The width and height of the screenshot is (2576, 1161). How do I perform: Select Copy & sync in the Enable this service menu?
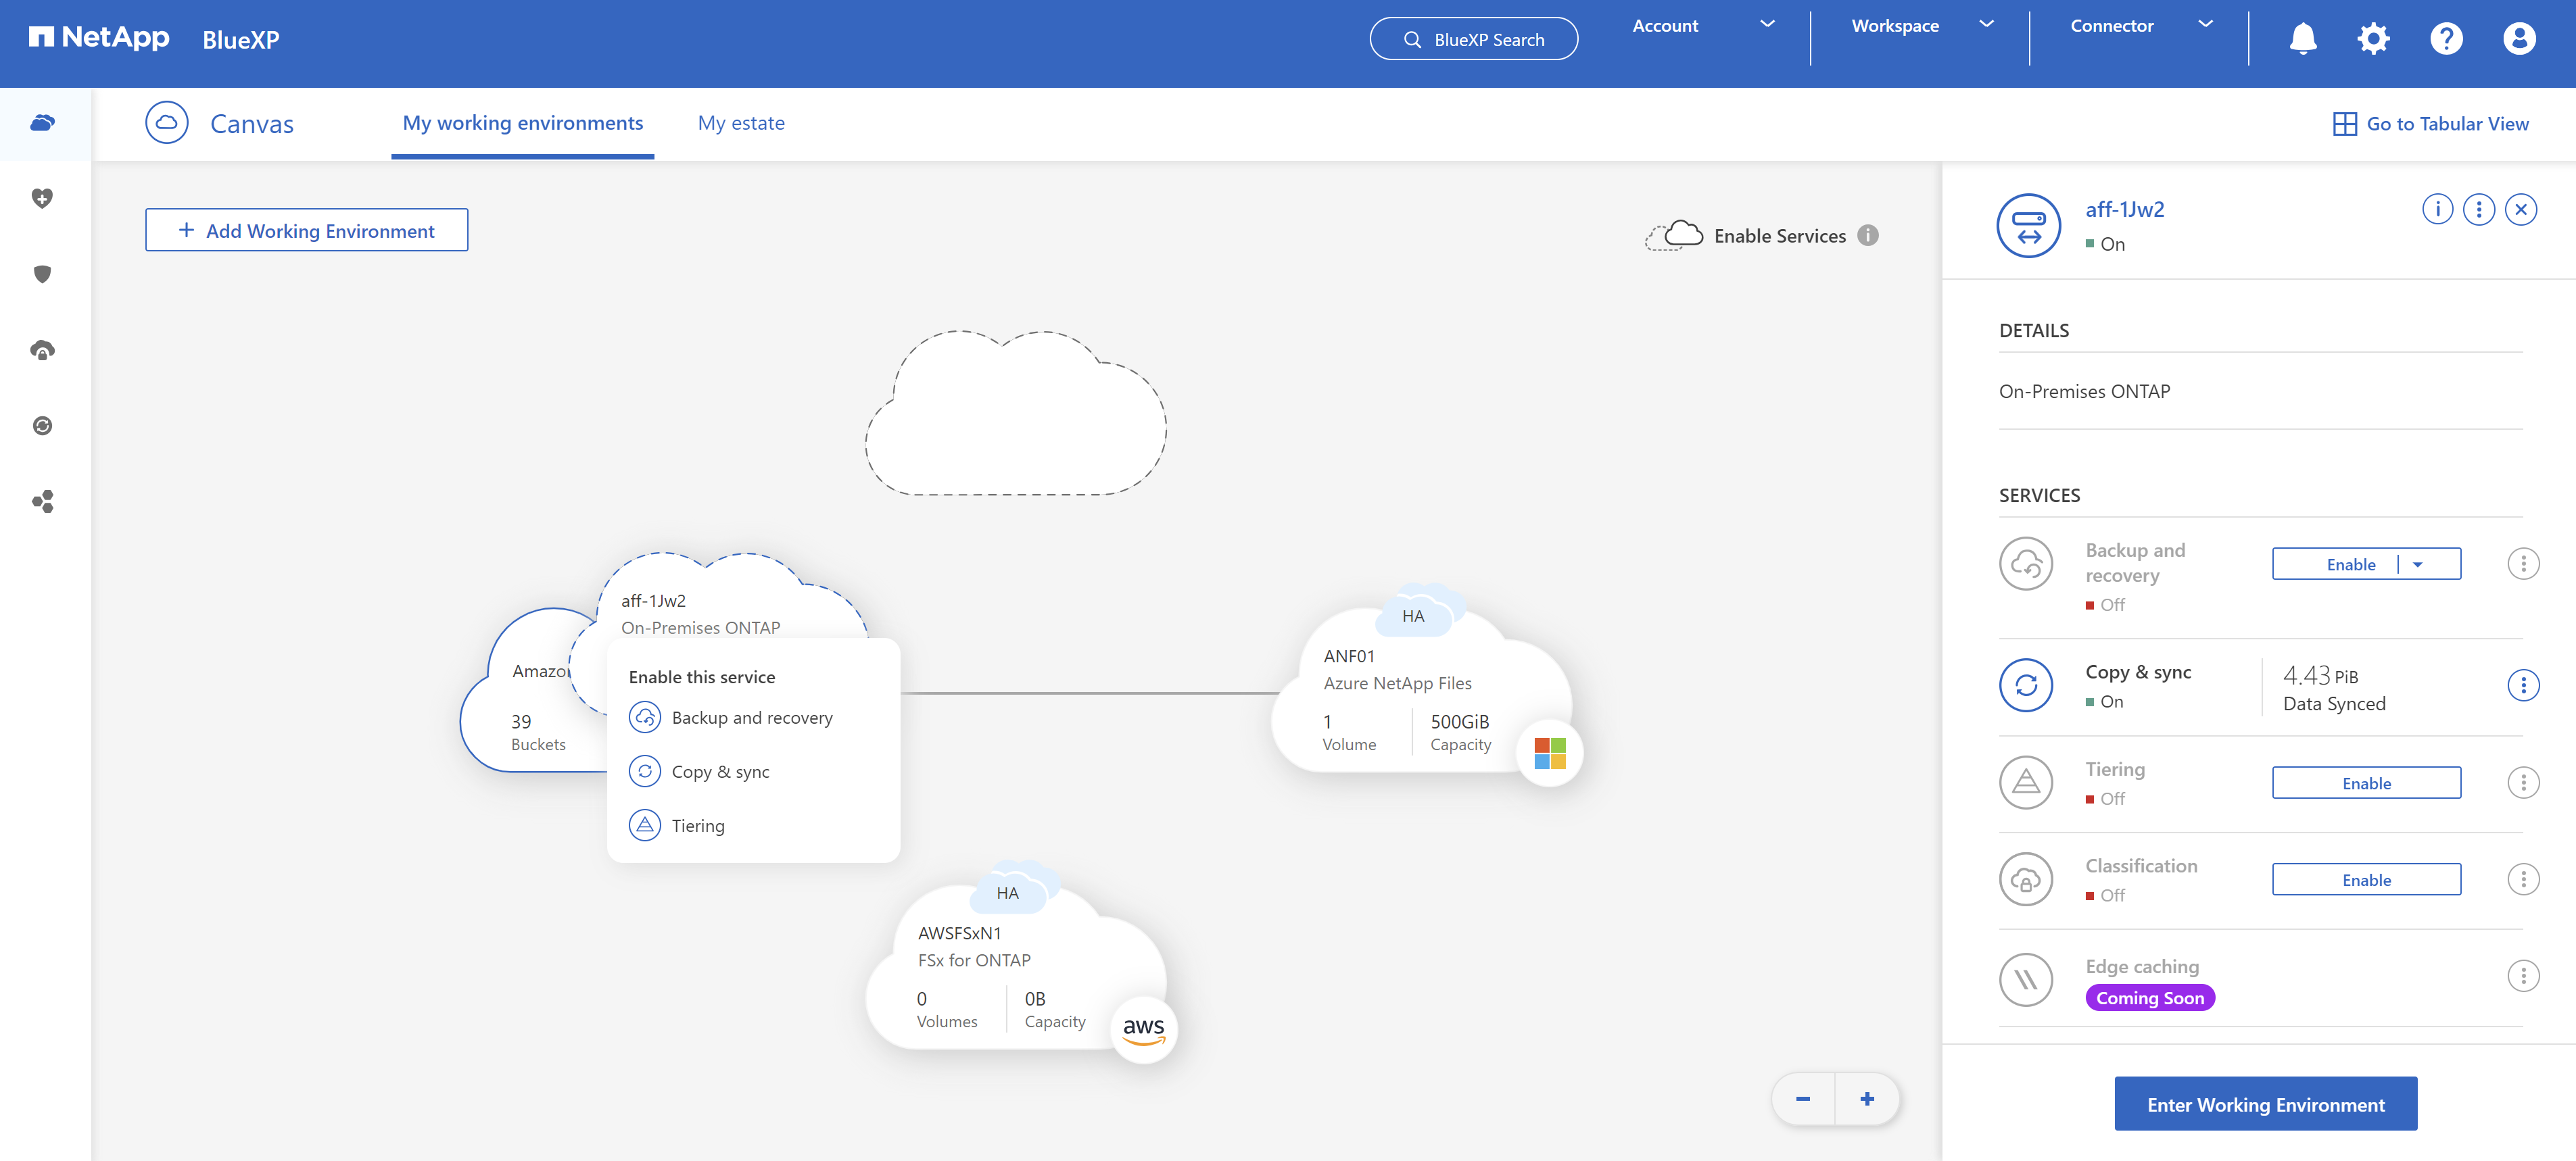click(x=721, y=771)
